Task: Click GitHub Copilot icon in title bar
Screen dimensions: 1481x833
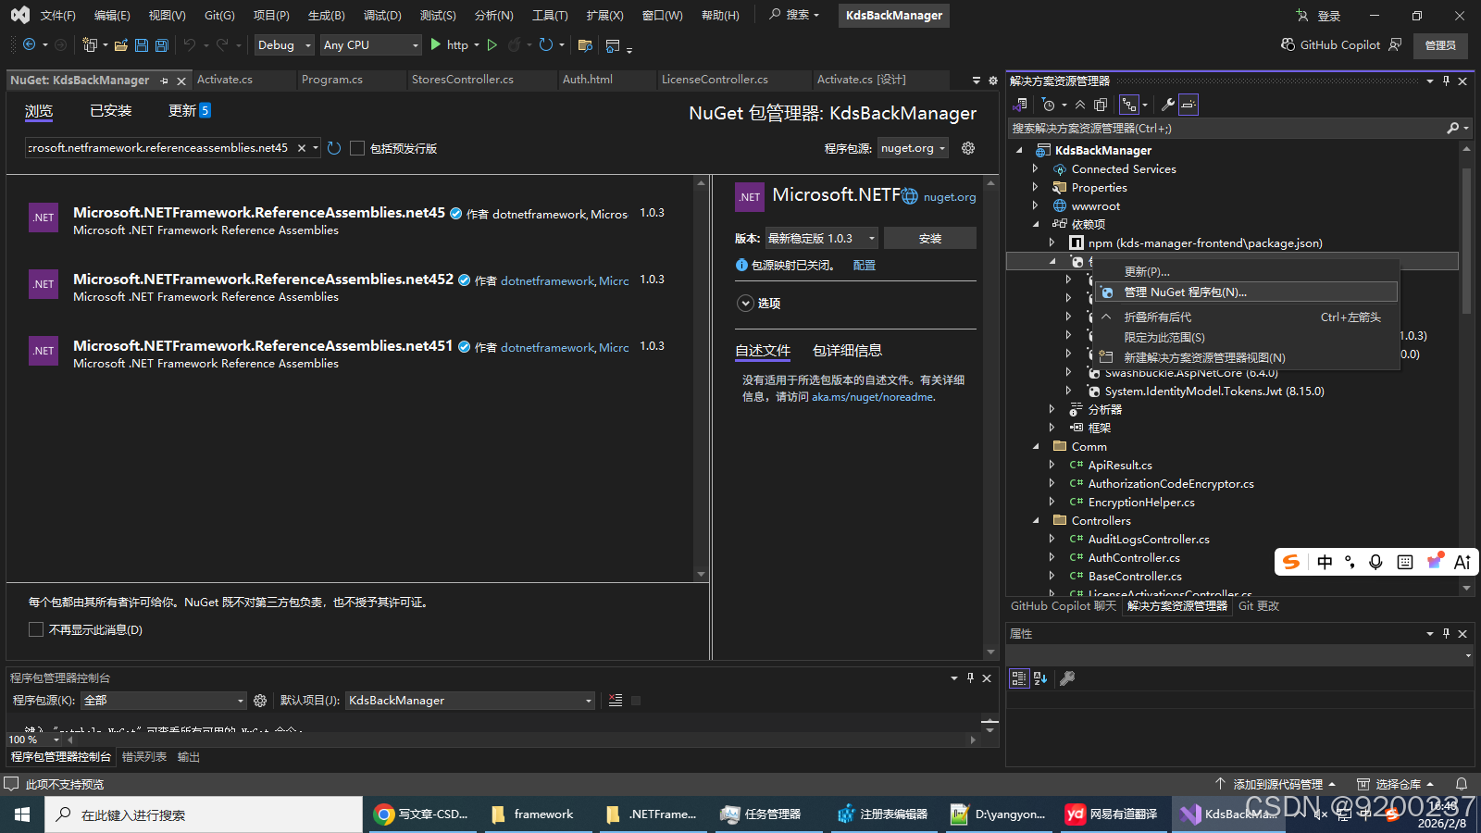Action: click(1288, 44)
